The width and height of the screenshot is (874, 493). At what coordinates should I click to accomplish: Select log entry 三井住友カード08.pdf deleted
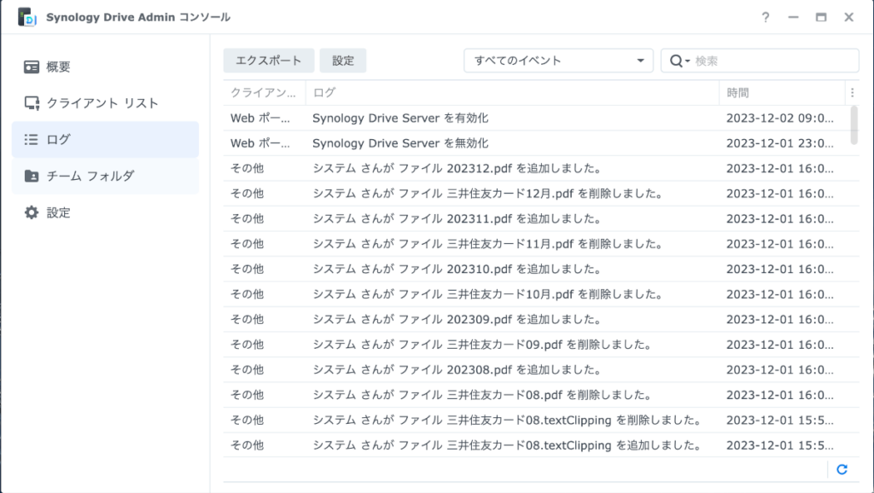[540, 395]
